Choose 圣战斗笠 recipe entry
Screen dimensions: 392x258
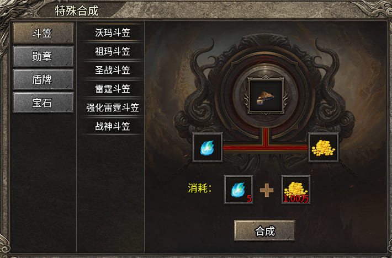pos(113,70)
